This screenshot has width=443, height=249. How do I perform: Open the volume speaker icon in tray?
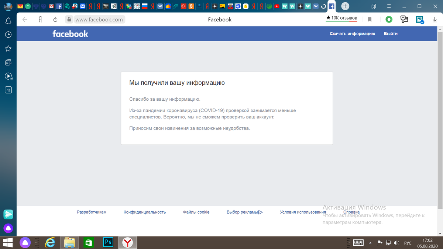(396, 243)
